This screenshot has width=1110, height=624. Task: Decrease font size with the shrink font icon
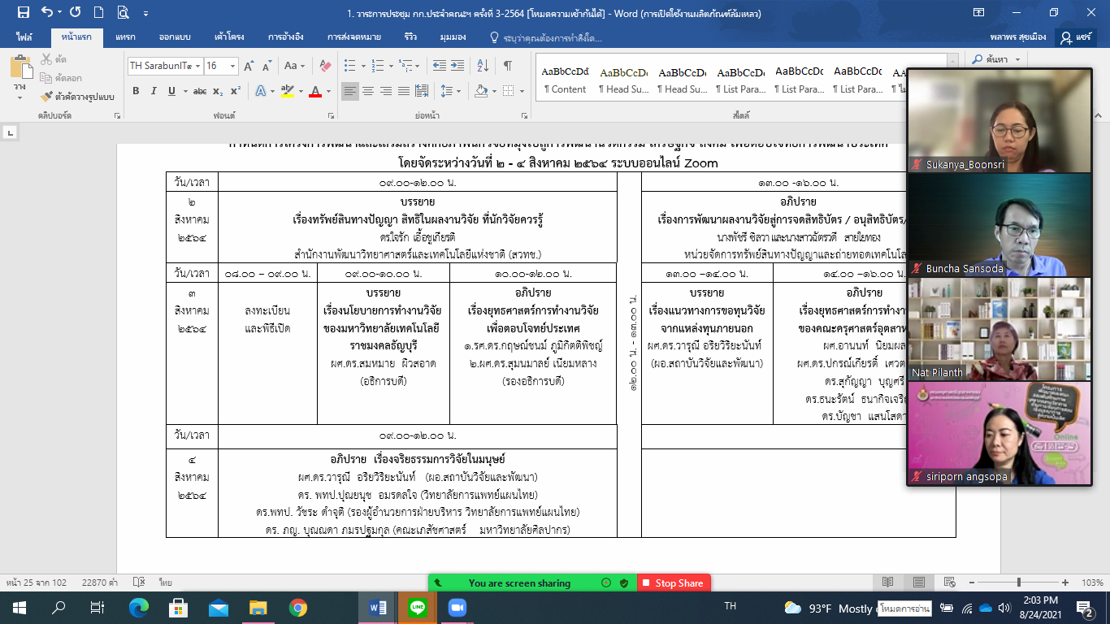point(267,66)
